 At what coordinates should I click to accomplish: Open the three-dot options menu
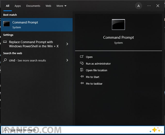149,6
